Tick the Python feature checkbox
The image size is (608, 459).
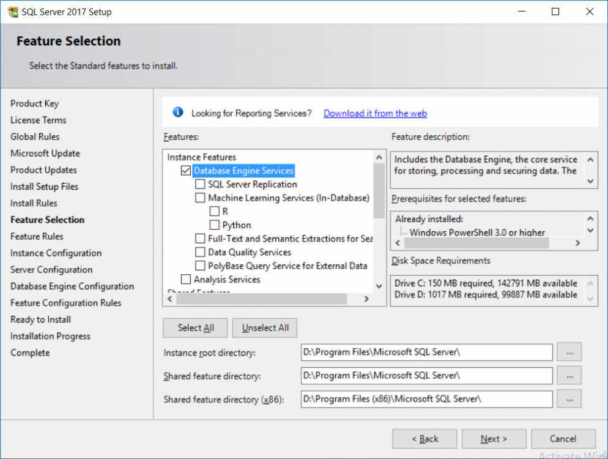(215, 225)
